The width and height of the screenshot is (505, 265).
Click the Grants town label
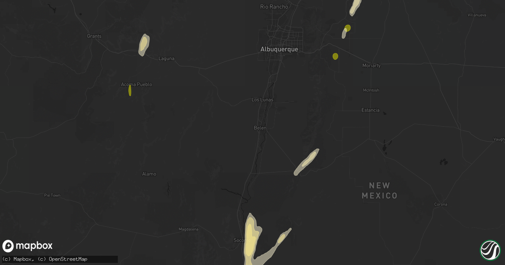[94, 36]
